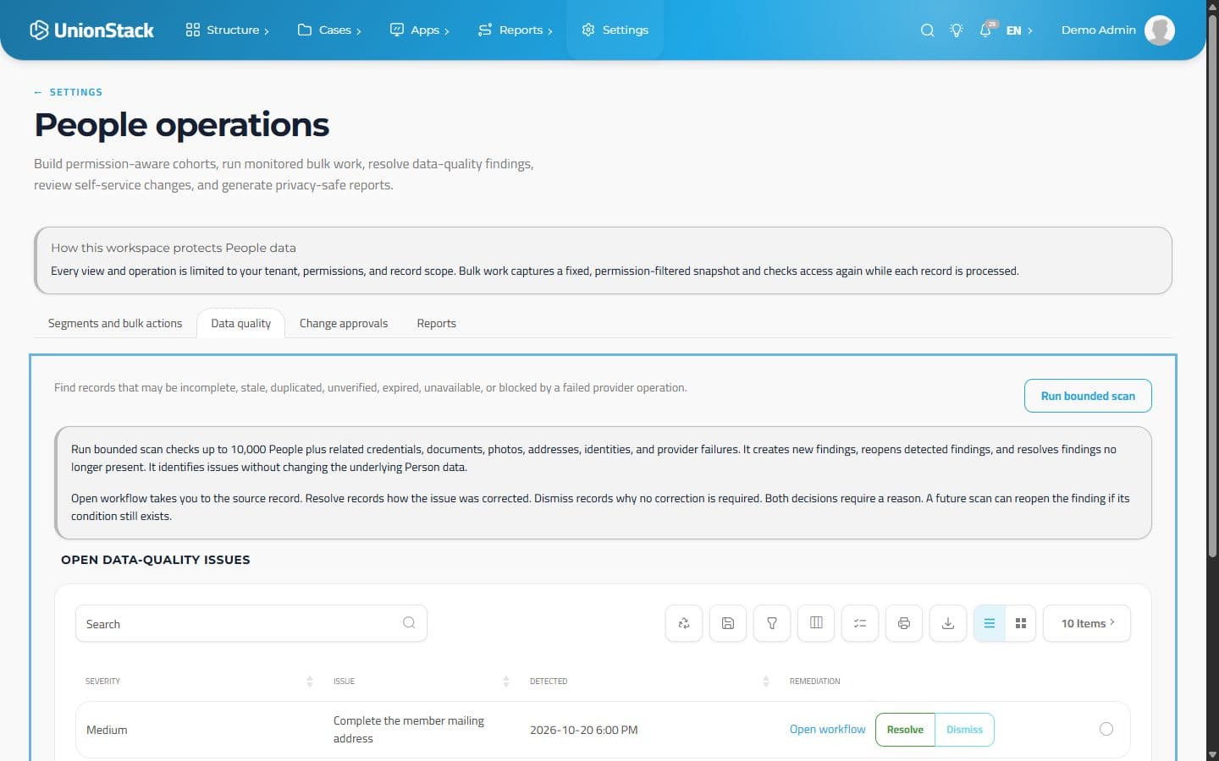
Task: Click the print icon
Action: tap(904, 623)
